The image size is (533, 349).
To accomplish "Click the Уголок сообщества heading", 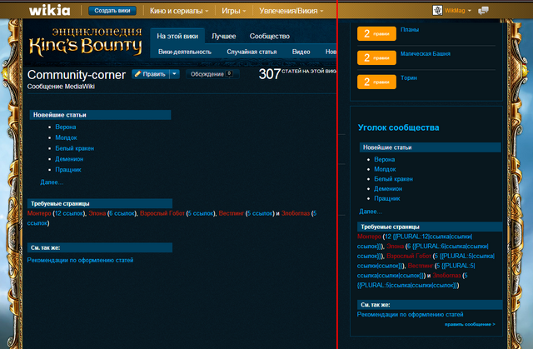I will pyautogui.click(x=398, y=127).
